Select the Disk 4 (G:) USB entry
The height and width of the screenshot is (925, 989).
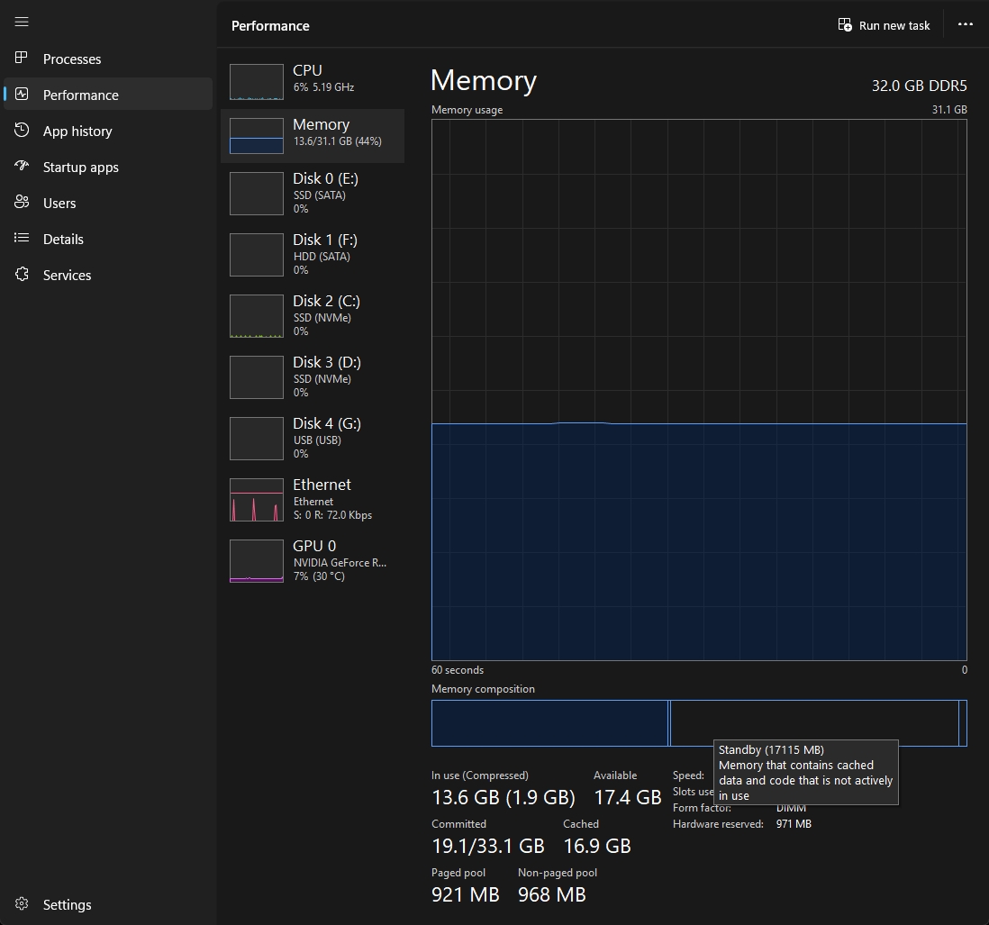[313, 439]
